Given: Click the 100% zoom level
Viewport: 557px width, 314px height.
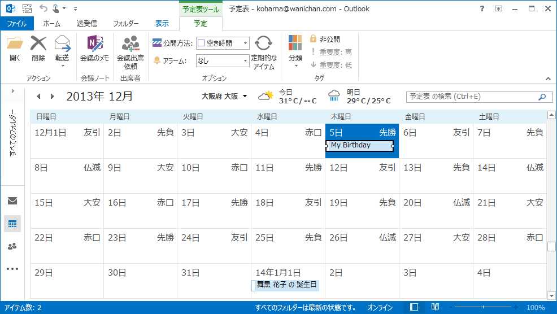Looking at the screenshot, I should 536,308.
